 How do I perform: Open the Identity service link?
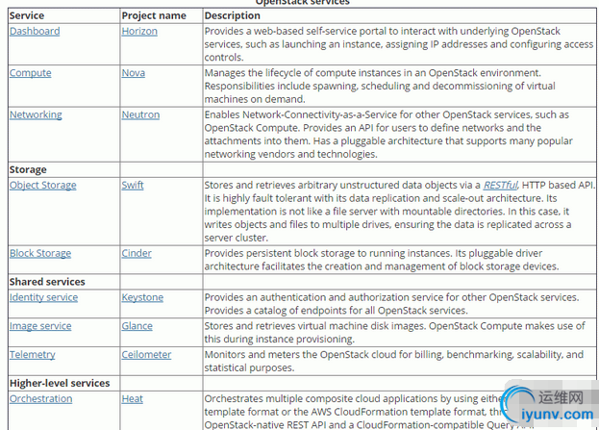(44, 298)
